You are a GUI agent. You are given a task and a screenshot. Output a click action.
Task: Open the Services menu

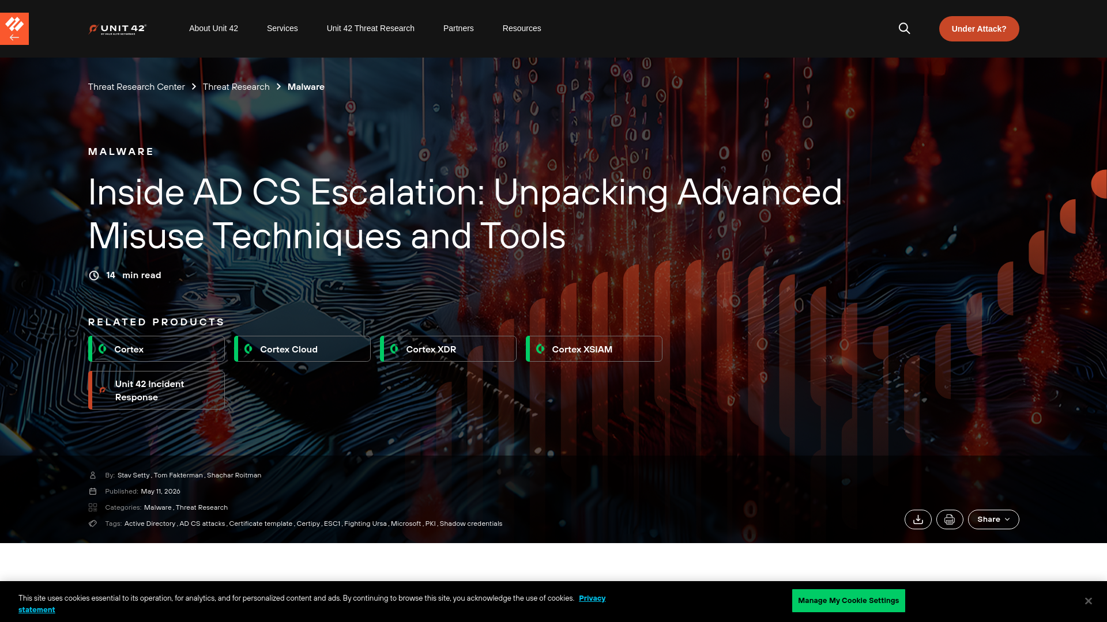coord(283,28)
